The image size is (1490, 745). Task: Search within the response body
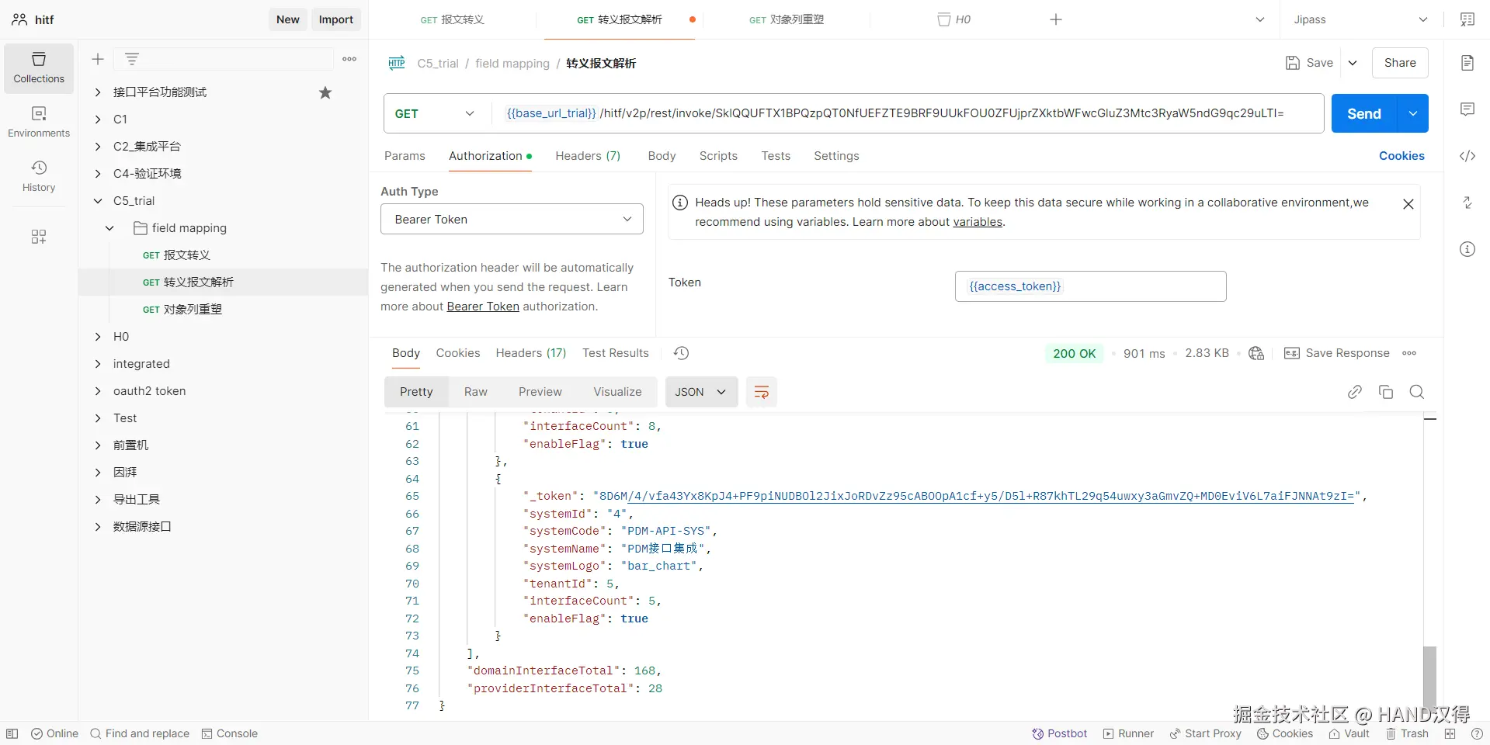[x=1417, y=392]
